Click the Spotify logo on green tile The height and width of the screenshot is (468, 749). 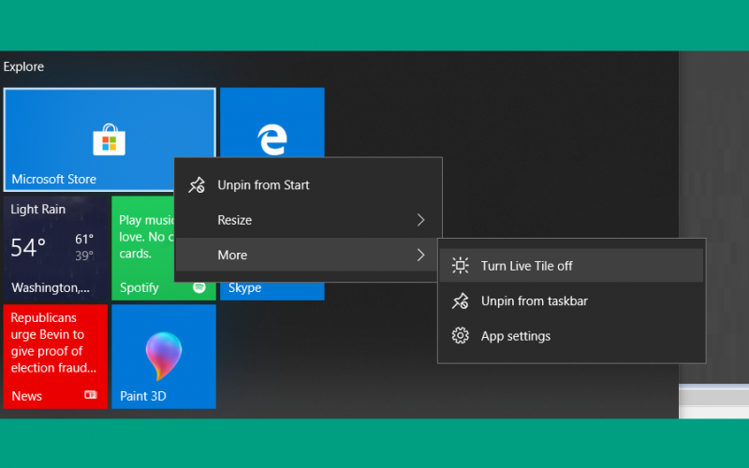pos(199,287)
